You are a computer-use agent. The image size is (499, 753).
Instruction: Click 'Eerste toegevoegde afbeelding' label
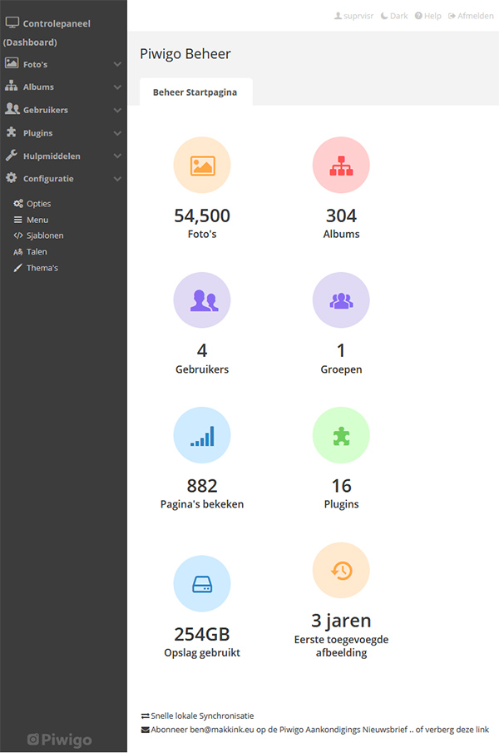point(341,646)
